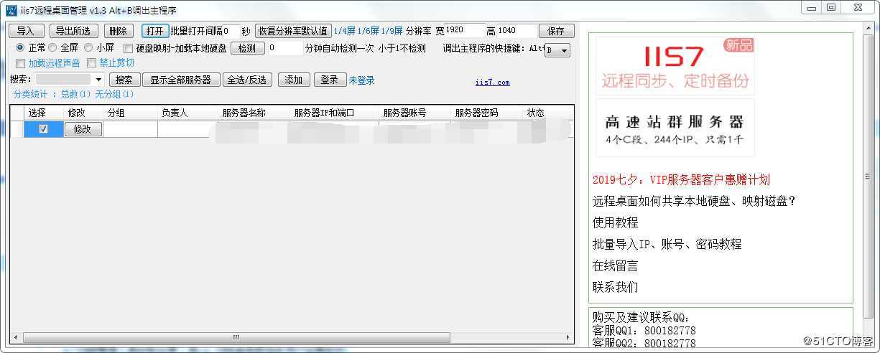
Task: Click 恢复分辨率默认值 restore resolution button
Action: (x=293, y=31)
